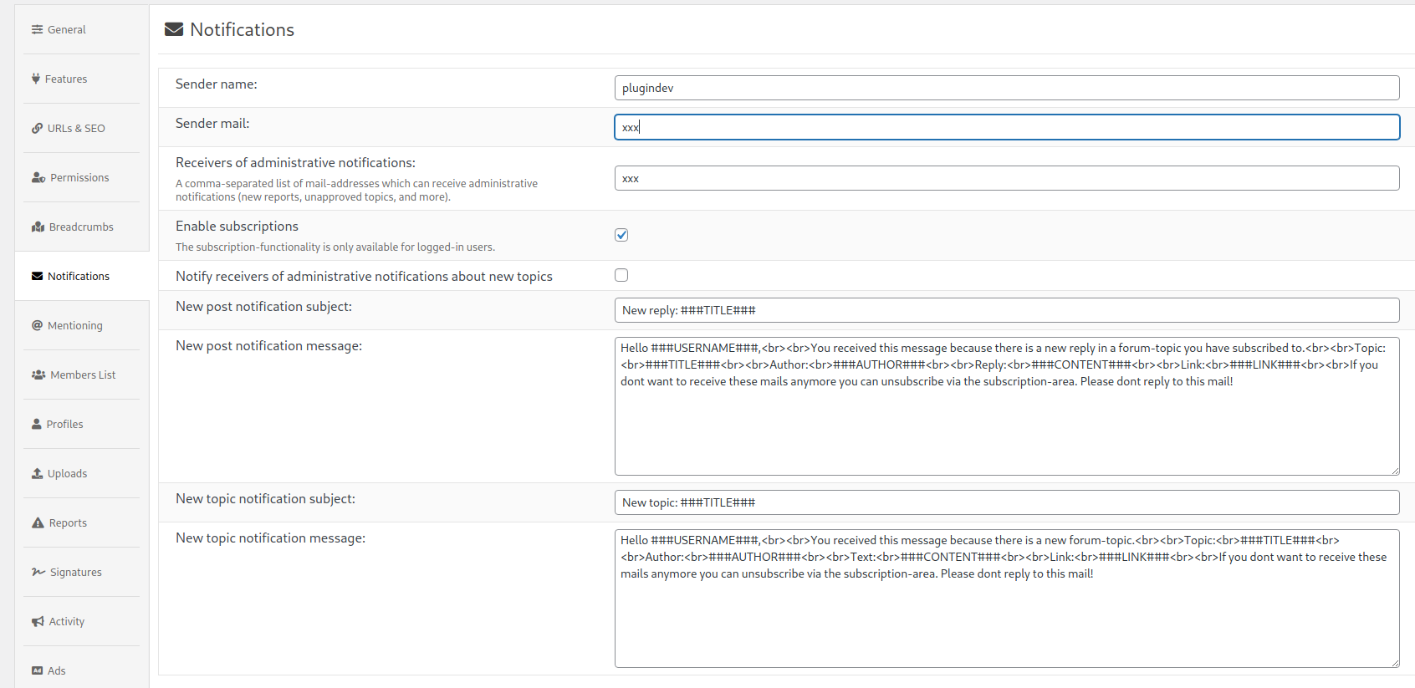The image size is (1415, 688).
Task: Open the Profiles tab
Action: click(82, 424)
